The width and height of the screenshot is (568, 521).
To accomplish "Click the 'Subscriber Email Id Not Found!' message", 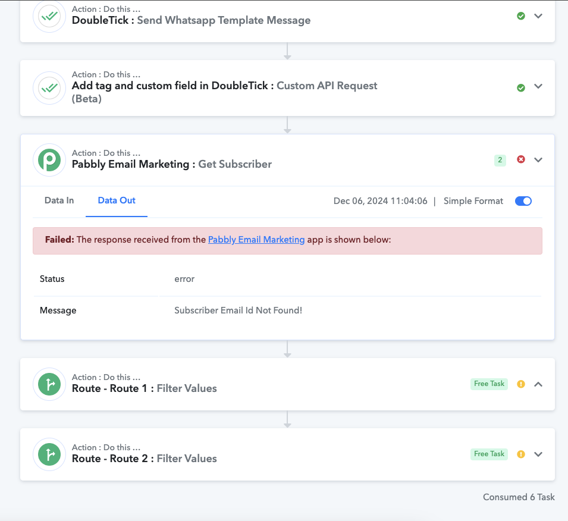I will (238, 310).
